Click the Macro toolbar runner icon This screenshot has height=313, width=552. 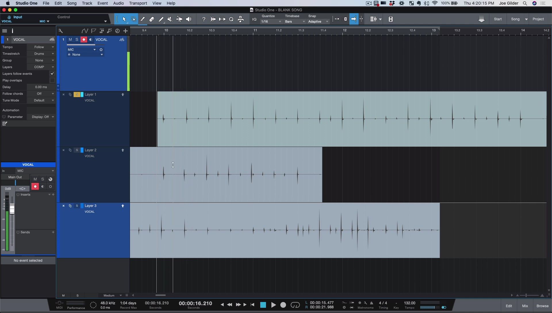[241, 19]
